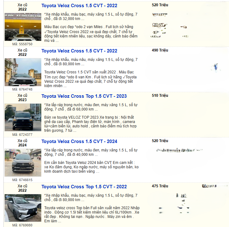
Task: Click the description starting 'Em cần bán Toyota Veloz 2024'
Action: tap(91, 167)
